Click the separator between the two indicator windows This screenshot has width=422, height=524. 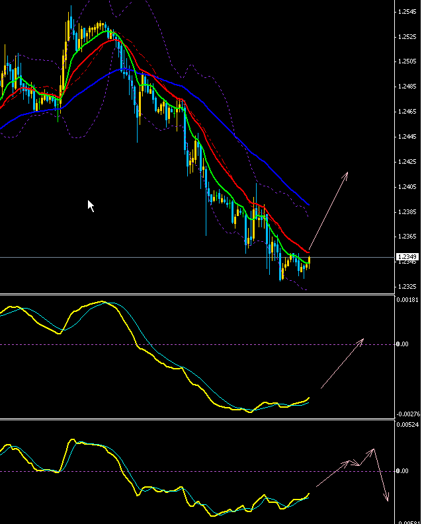198,419
